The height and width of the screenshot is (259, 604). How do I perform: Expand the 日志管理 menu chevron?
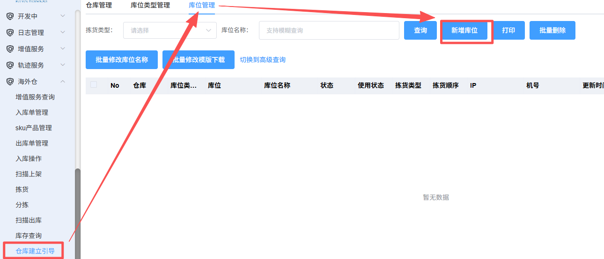(63, 33)
